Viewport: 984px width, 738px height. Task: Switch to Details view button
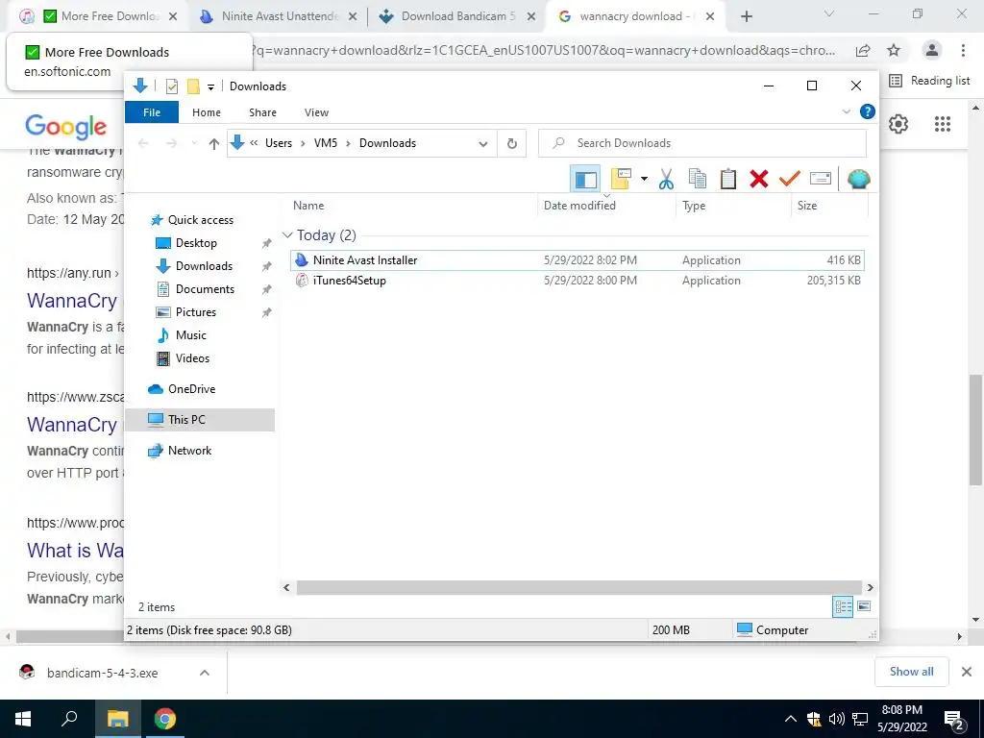pyautogui.click(x=843, y=606)
